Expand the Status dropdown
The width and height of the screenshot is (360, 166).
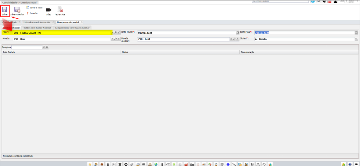(356, 39)
